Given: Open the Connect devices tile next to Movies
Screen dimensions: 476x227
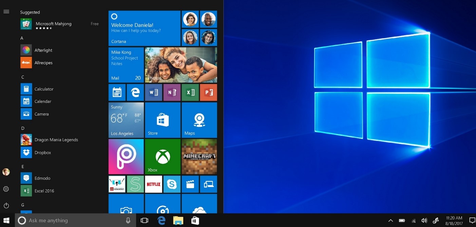Looking at the screenshot, I should [208, 184].
